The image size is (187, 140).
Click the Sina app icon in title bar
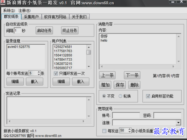pos(3,2)
